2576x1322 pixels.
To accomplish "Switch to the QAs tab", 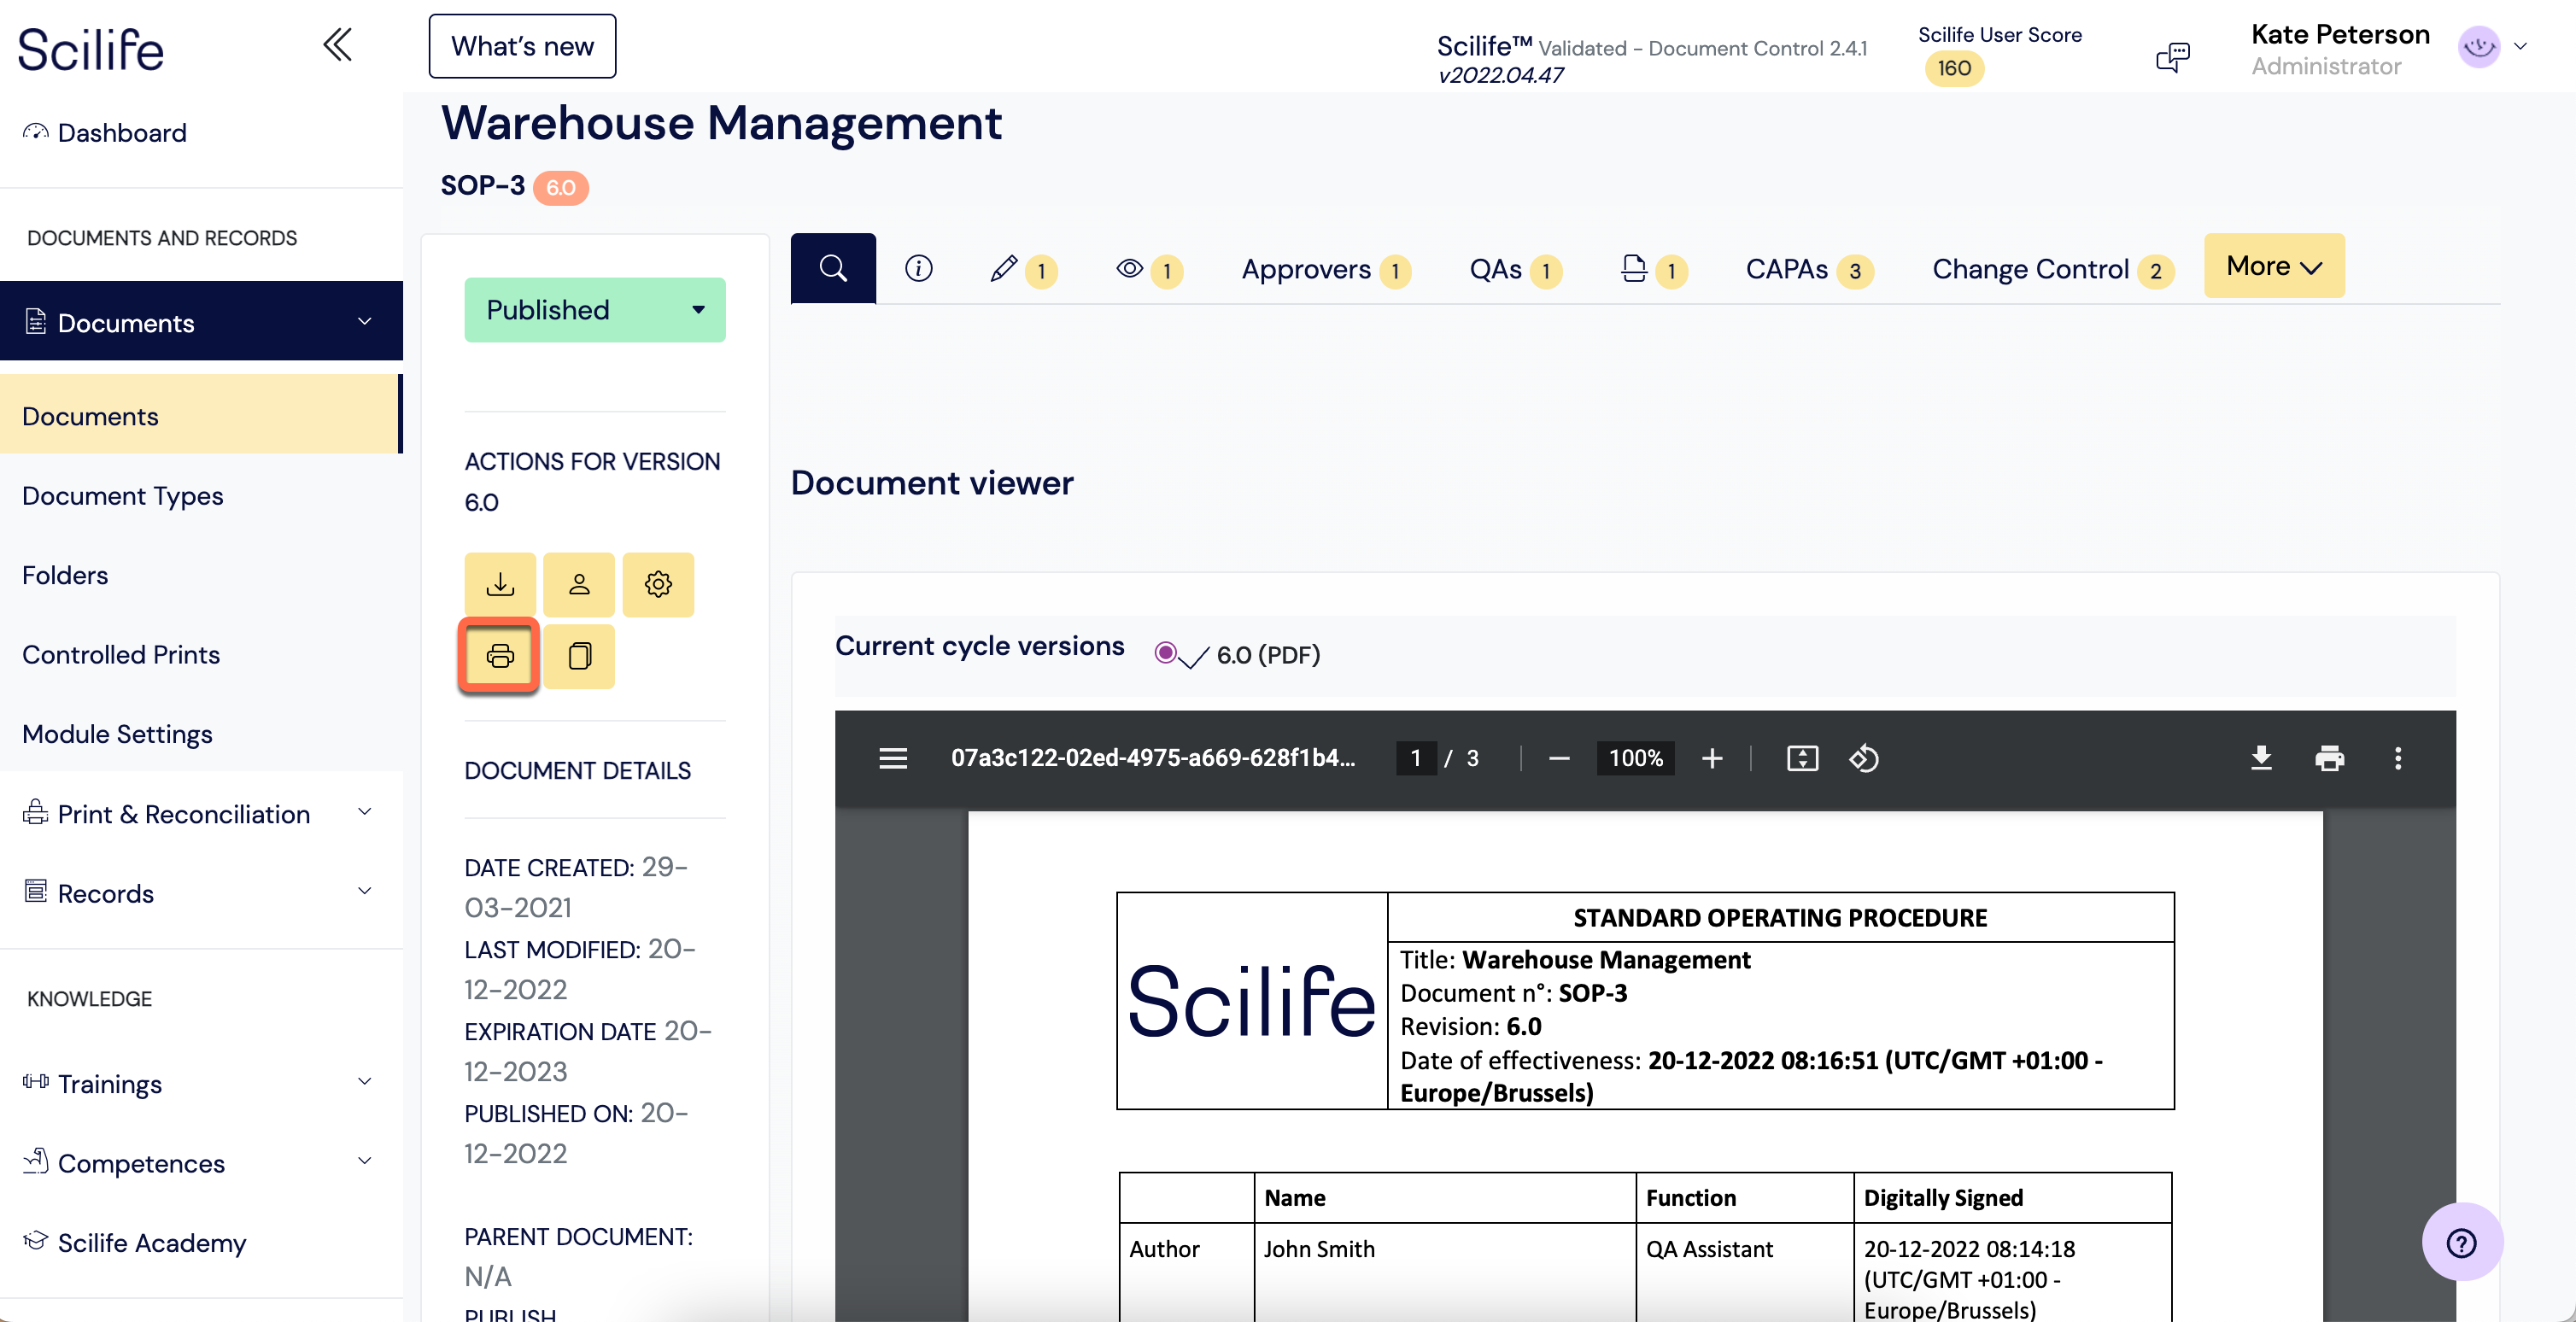I will pyautogui.click(x=1515, y=270).
